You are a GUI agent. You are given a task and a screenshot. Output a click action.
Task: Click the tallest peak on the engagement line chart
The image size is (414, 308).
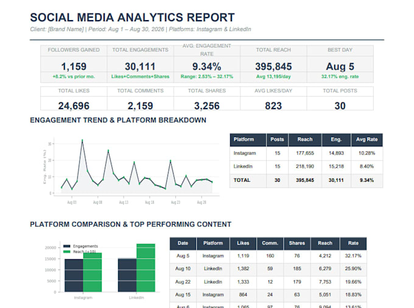[82, 140]
